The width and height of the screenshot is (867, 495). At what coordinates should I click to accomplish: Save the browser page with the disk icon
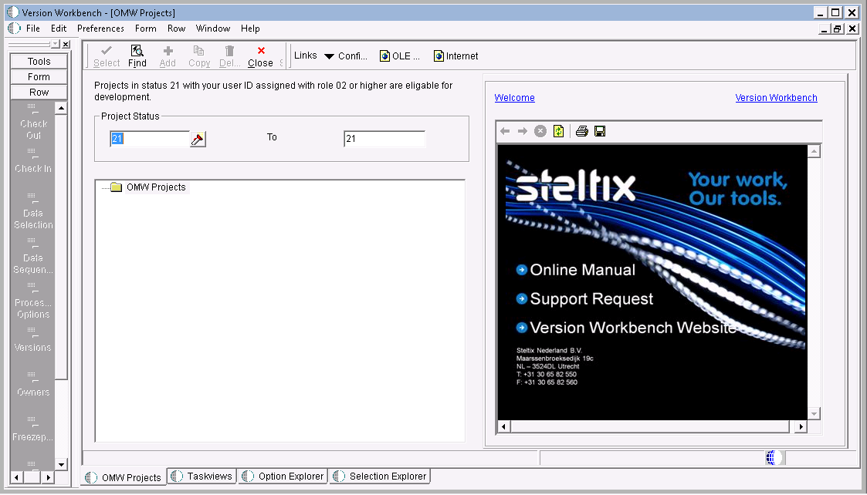tap(600, 130)
